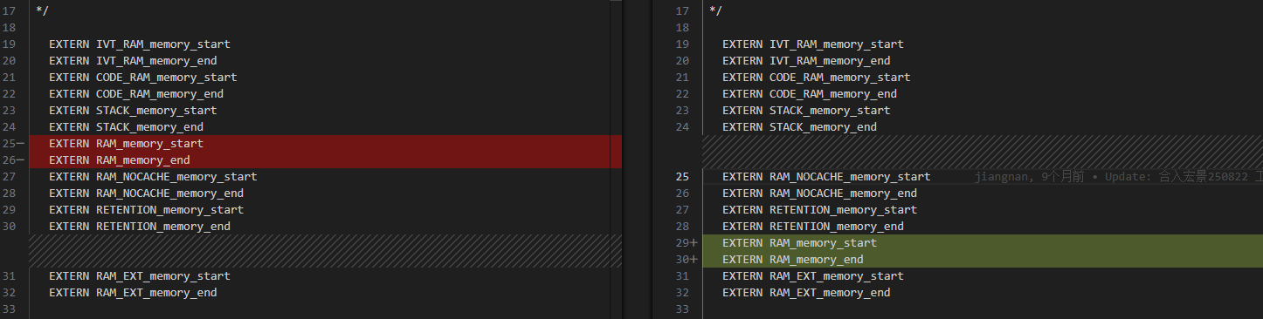Click line number 33 in left gutter
Viewport: 1263px width, 319px height.
click(x=10, y=309)
